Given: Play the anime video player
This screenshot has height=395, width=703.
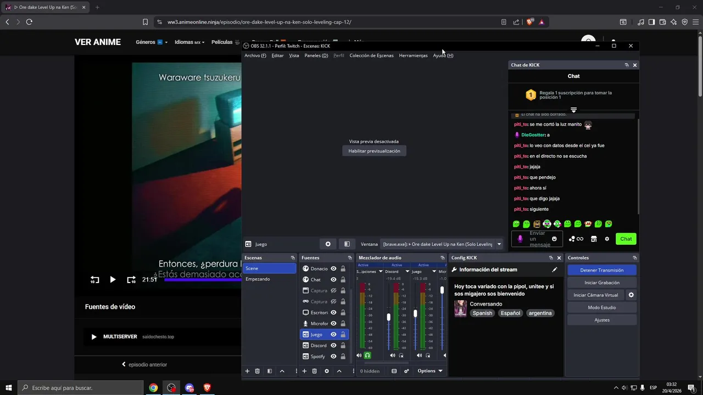Looking at the screenshot, I should point(113,279).
